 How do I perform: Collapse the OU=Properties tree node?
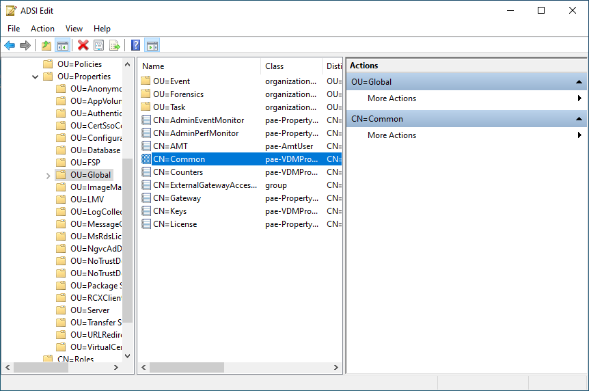pyautogui.click(x=35, y=77)
